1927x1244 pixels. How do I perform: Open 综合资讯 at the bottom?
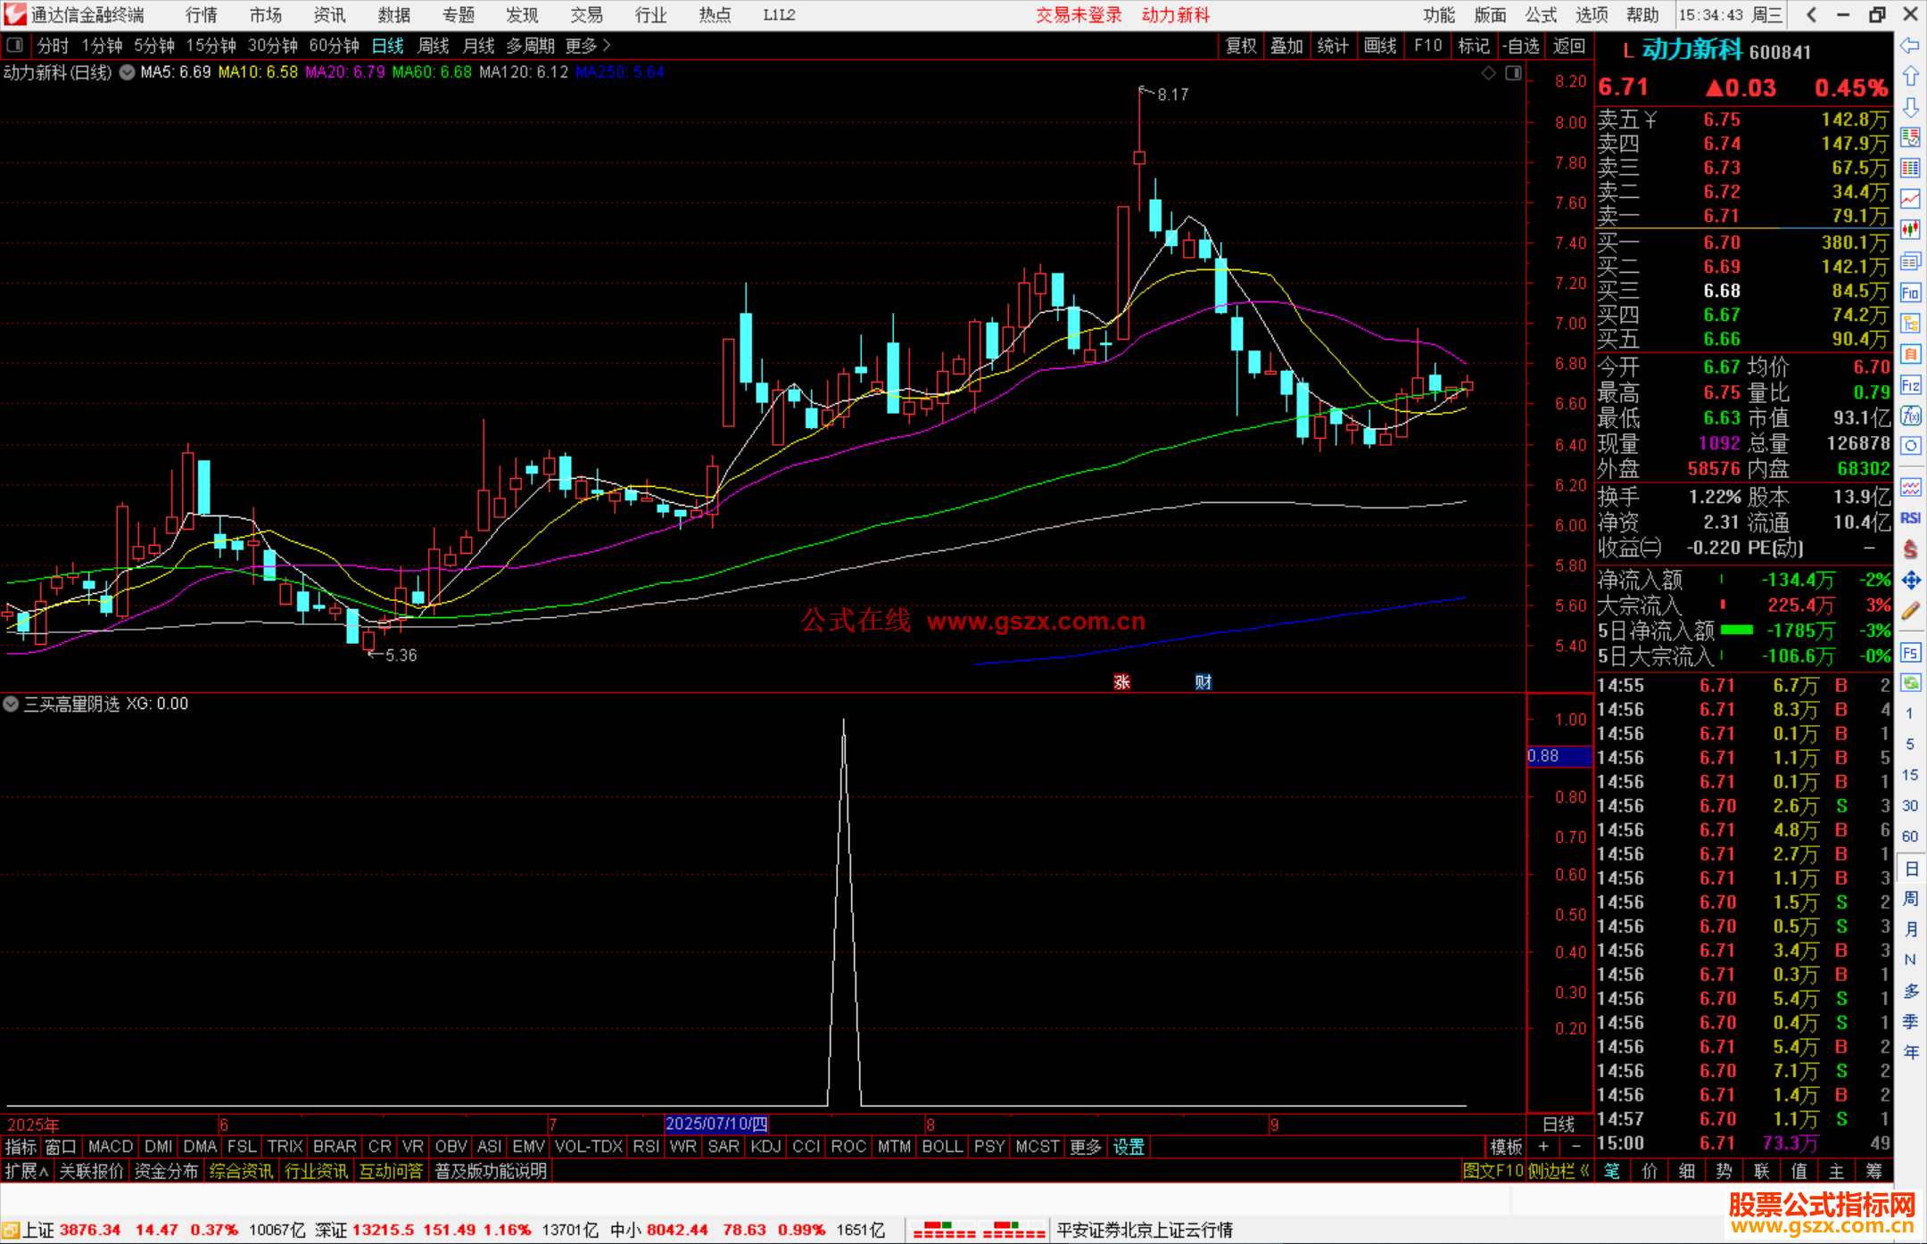242,1171
